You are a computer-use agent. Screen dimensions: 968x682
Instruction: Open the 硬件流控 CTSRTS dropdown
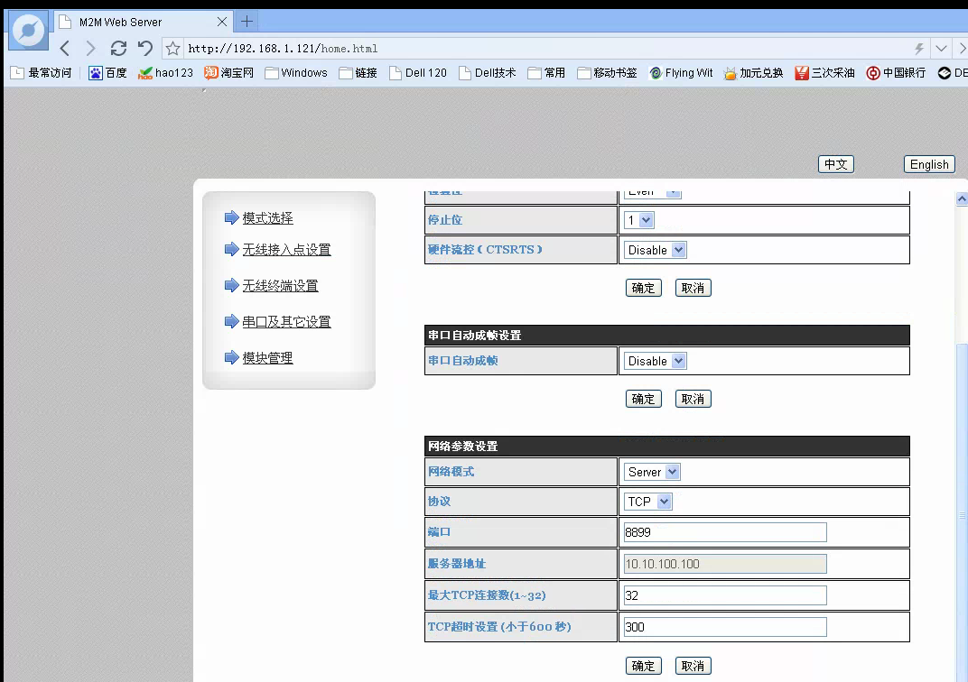coord(655,250)
